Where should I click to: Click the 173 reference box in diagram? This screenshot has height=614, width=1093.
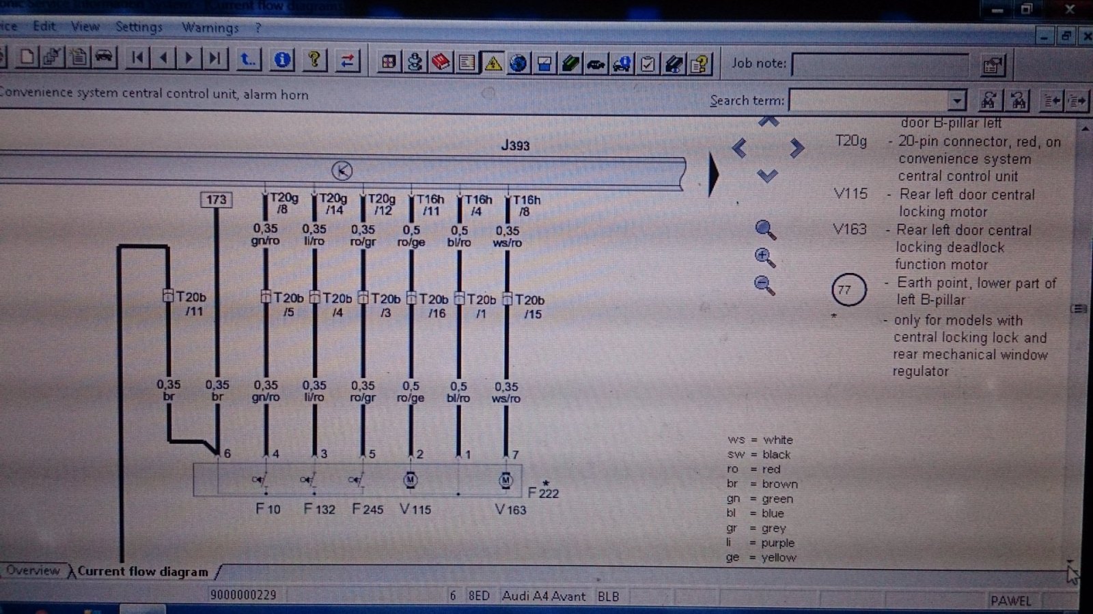216,200
